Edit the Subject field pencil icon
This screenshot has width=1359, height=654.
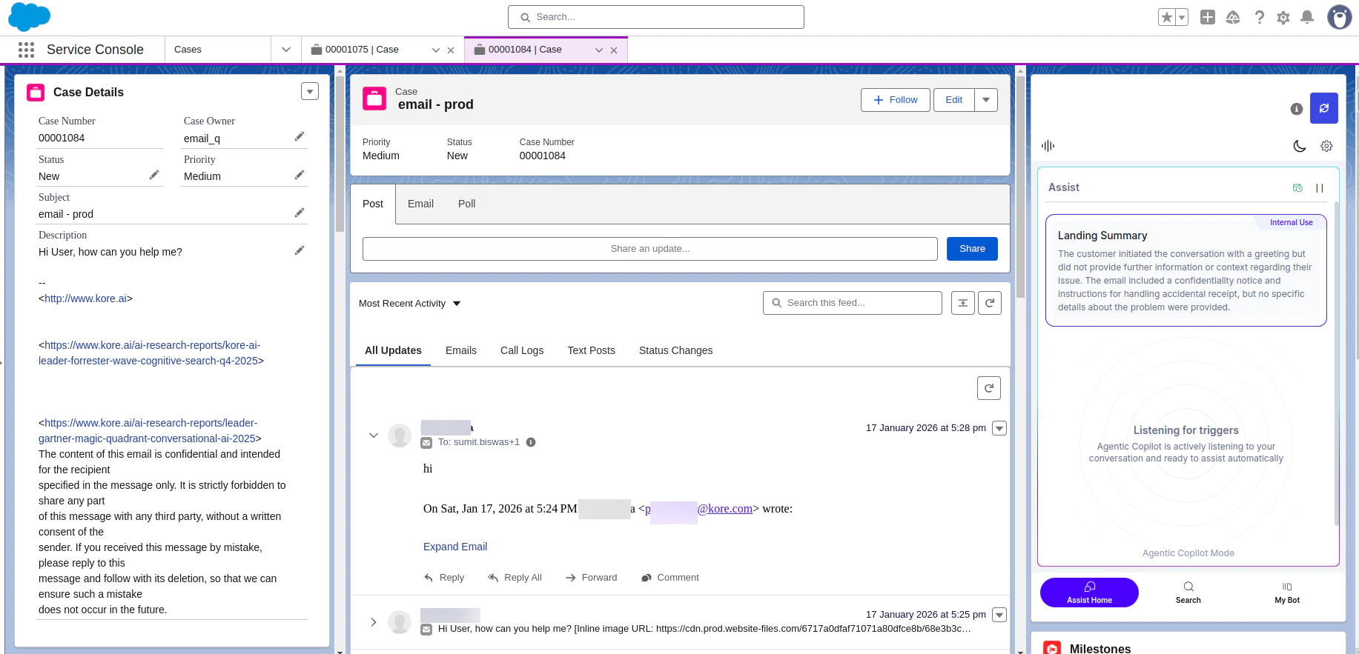click(x=300, y=213)
